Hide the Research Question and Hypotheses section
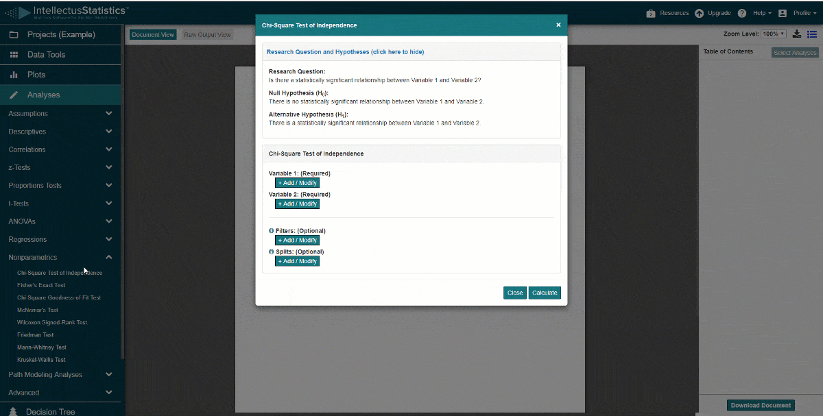The width and height of the screenshot is (823, 416). pos(345,52)
